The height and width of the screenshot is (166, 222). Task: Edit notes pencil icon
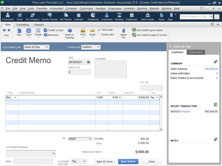[216, 139]
